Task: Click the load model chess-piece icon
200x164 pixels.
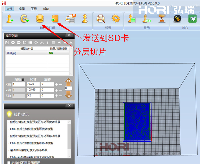Action: click(10, 19)
